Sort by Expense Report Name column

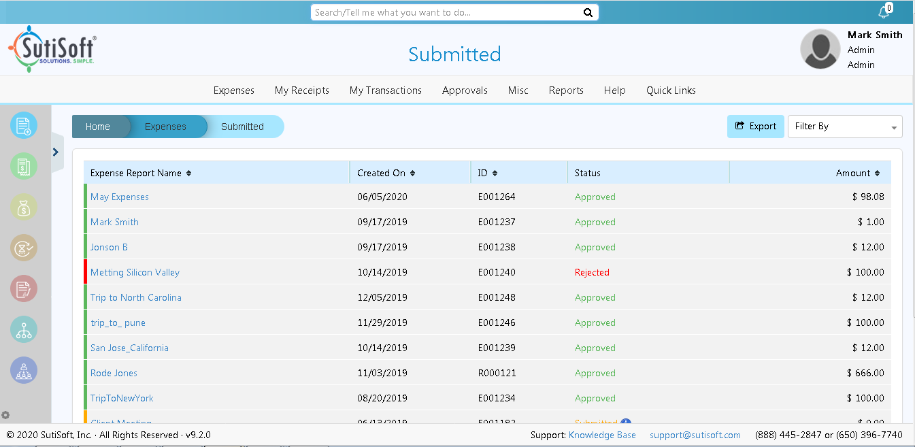pos(188,173)
